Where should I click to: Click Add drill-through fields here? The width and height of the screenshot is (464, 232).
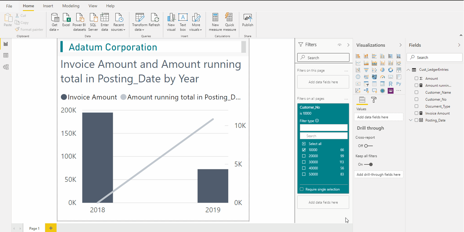pyautogui.click(x=378, y=175)
